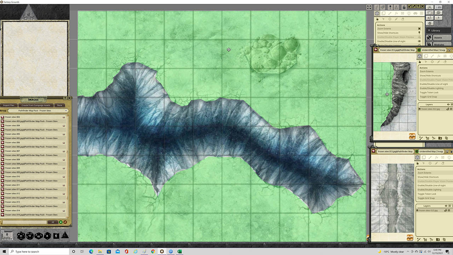453x255 pixels.
Task: Click the padlock lock icon on the map window
Action: (404, 7)
